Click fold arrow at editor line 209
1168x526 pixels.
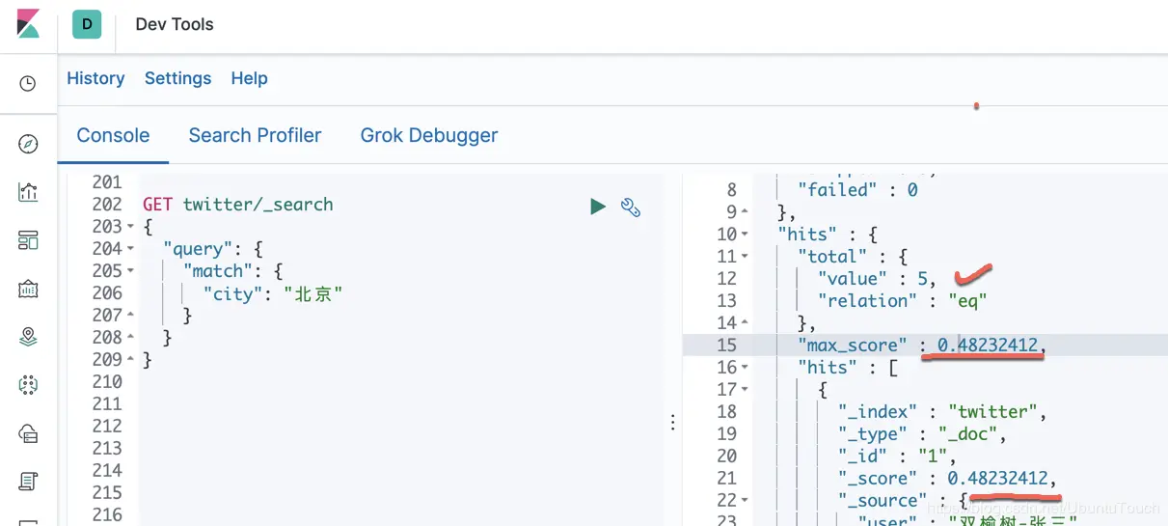[130, 360]
